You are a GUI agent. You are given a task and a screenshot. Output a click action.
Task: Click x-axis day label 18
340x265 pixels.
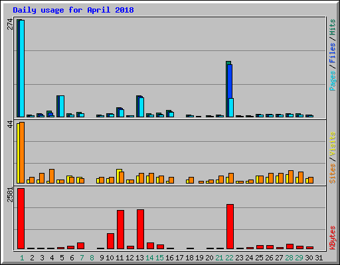click(189, 258)
